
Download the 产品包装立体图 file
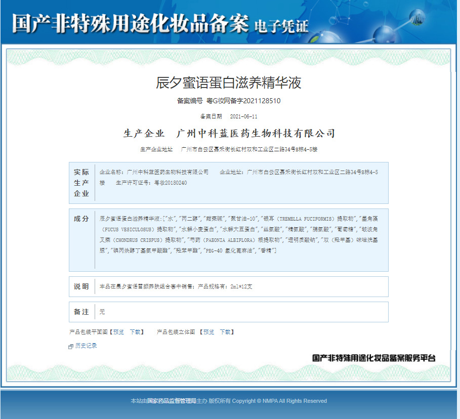pos(225,332)
